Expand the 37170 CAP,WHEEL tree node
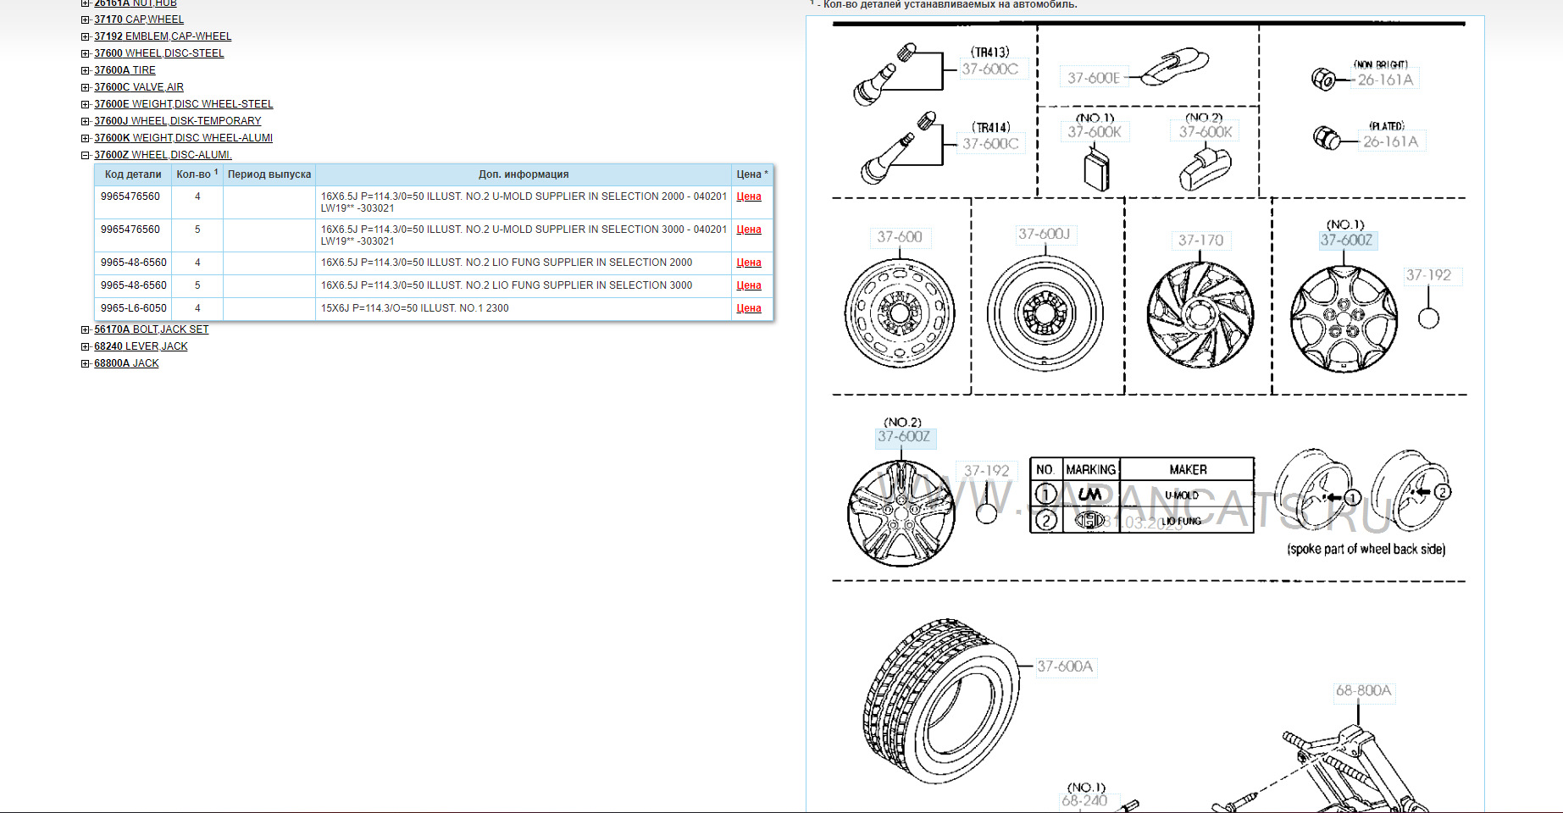The width and height of the screenshot is (1563, 813). [x=85, y=19]
